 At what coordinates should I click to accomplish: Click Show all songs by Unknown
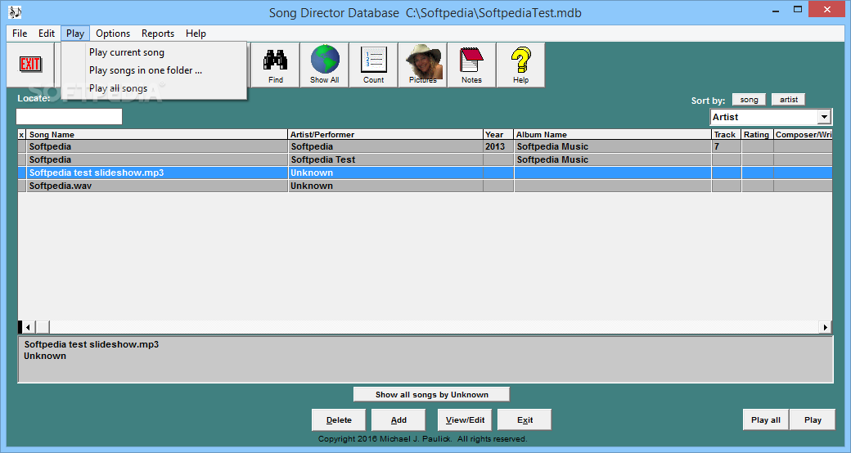point(431,394)
